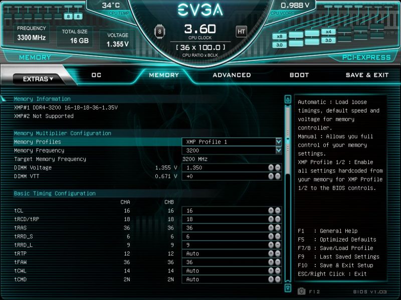
Task: Click the 'F5 : Optimized Defaults' help line
Action: point(337,239)
